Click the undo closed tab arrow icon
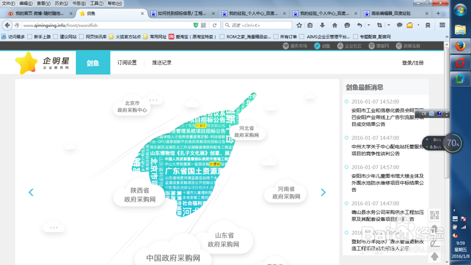This screenshot has width=471, height=265. click(359, 25)
